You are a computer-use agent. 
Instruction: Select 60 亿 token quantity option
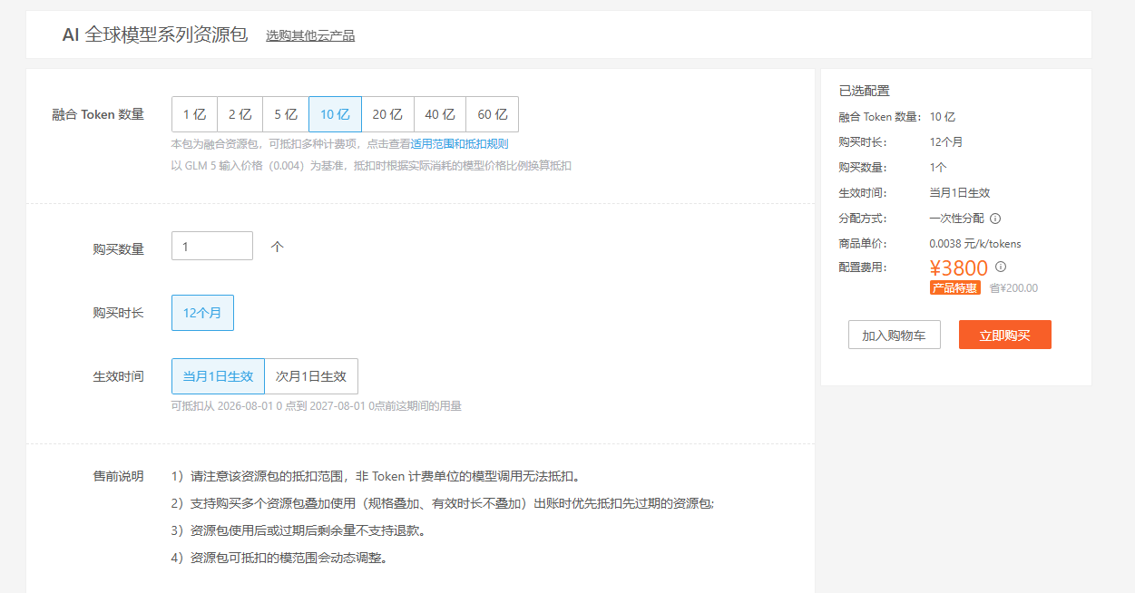(x=493, y=114)
